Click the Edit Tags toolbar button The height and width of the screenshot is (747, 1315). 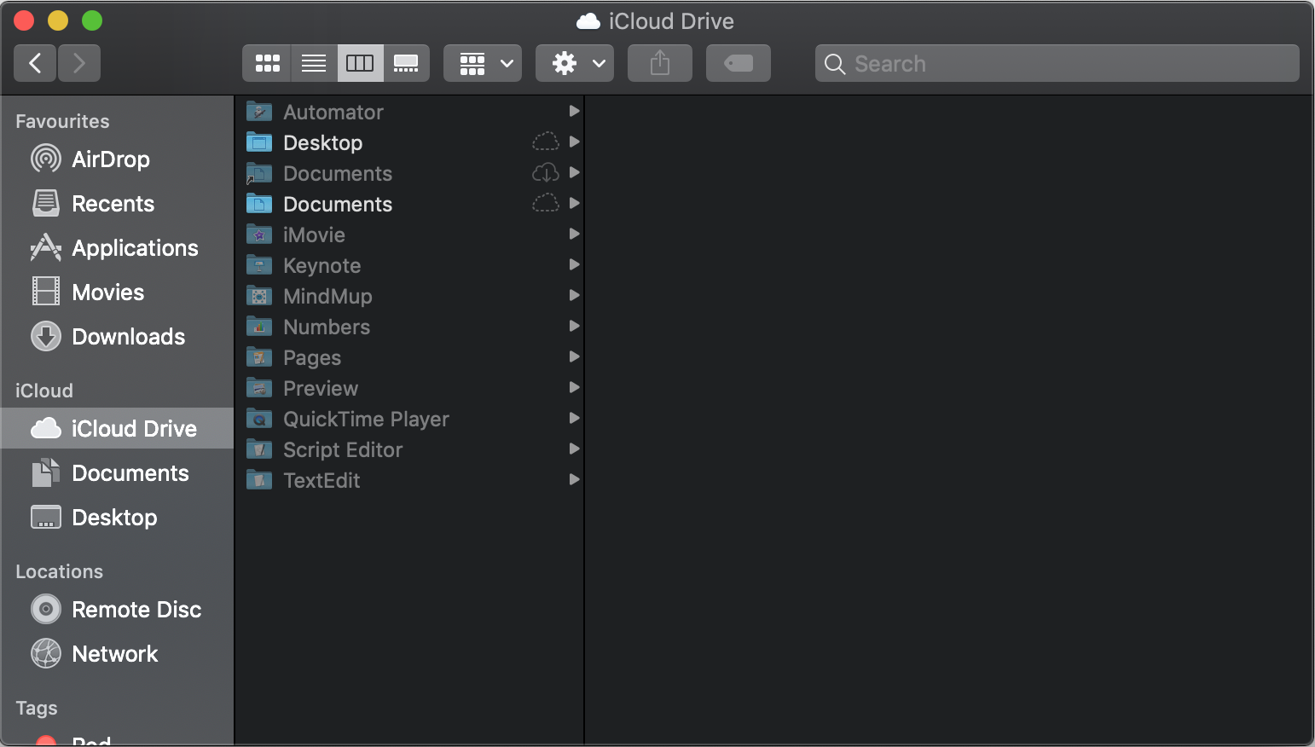[x=739, y=63]
